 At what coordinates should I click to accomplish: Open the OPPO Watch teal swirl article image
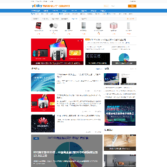tap(43, 82)
